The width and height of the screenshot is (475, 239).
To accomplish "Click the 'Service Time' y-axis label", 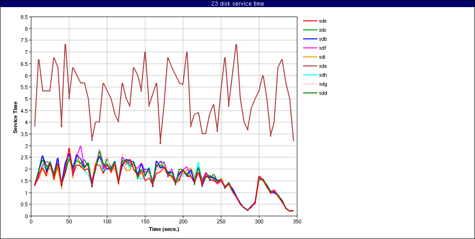I will click(15, 117).
